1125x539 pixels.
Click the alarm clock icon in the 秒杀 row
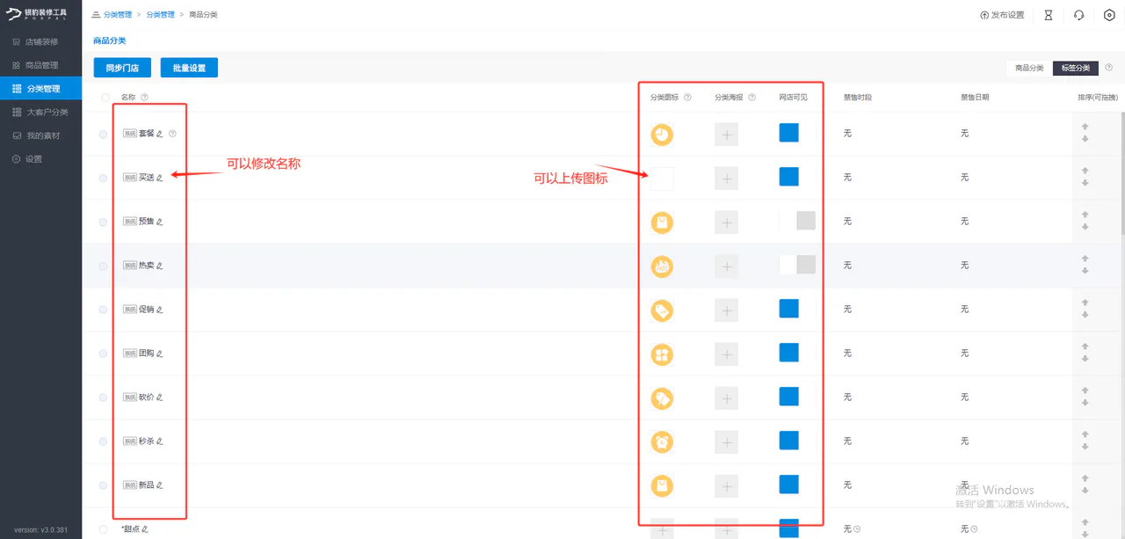pyautogui.click(x=662, y=442)
